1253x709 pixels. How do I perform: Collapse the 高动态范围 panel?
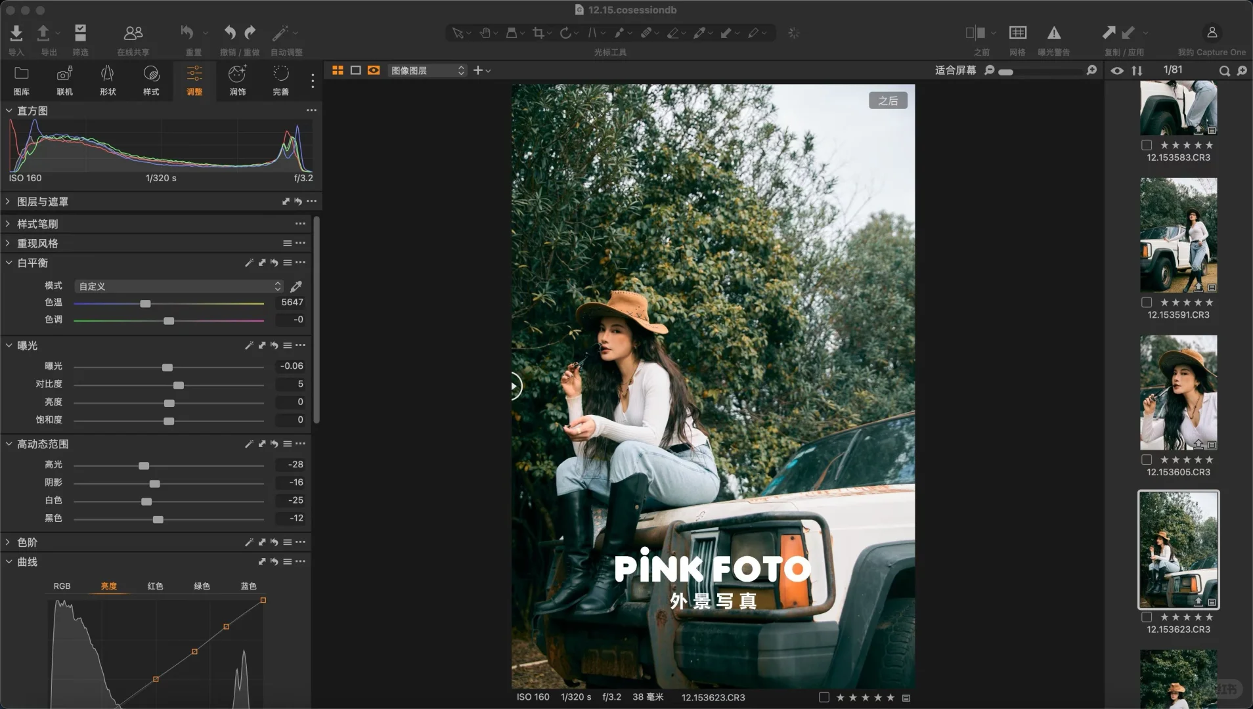click(9, 444)
